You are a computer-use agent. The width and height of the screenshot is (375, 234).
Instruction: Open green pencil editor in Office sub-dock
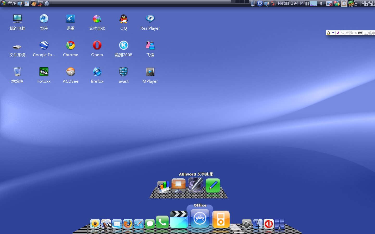(213, 186)
